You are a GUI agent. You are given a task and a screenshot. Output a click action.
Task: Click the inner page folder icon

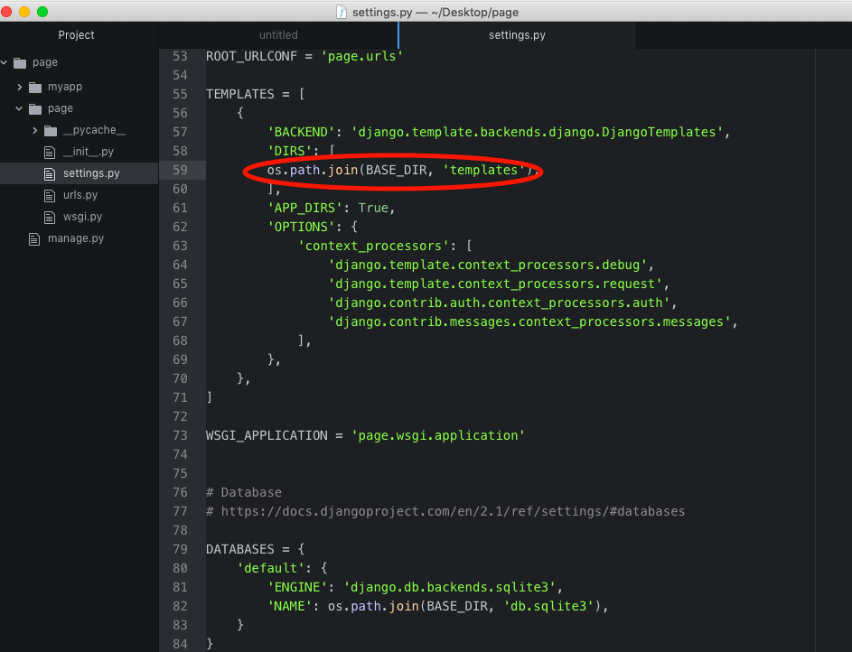[35, 109]
